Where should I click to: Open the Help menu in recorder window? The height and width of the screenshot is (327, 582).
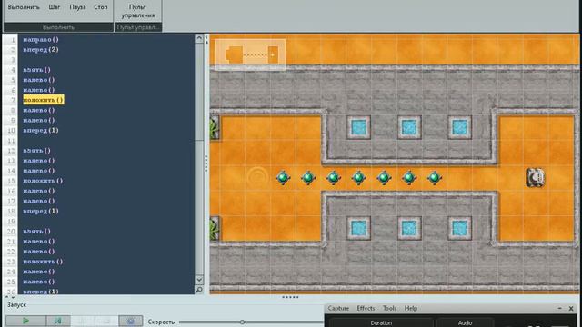[x=410, y=308]
